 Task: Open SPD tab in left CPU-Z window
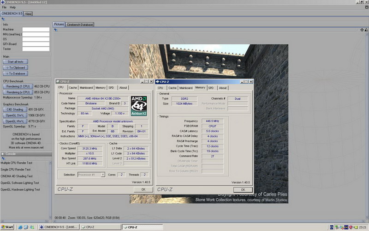click(111, 88)
